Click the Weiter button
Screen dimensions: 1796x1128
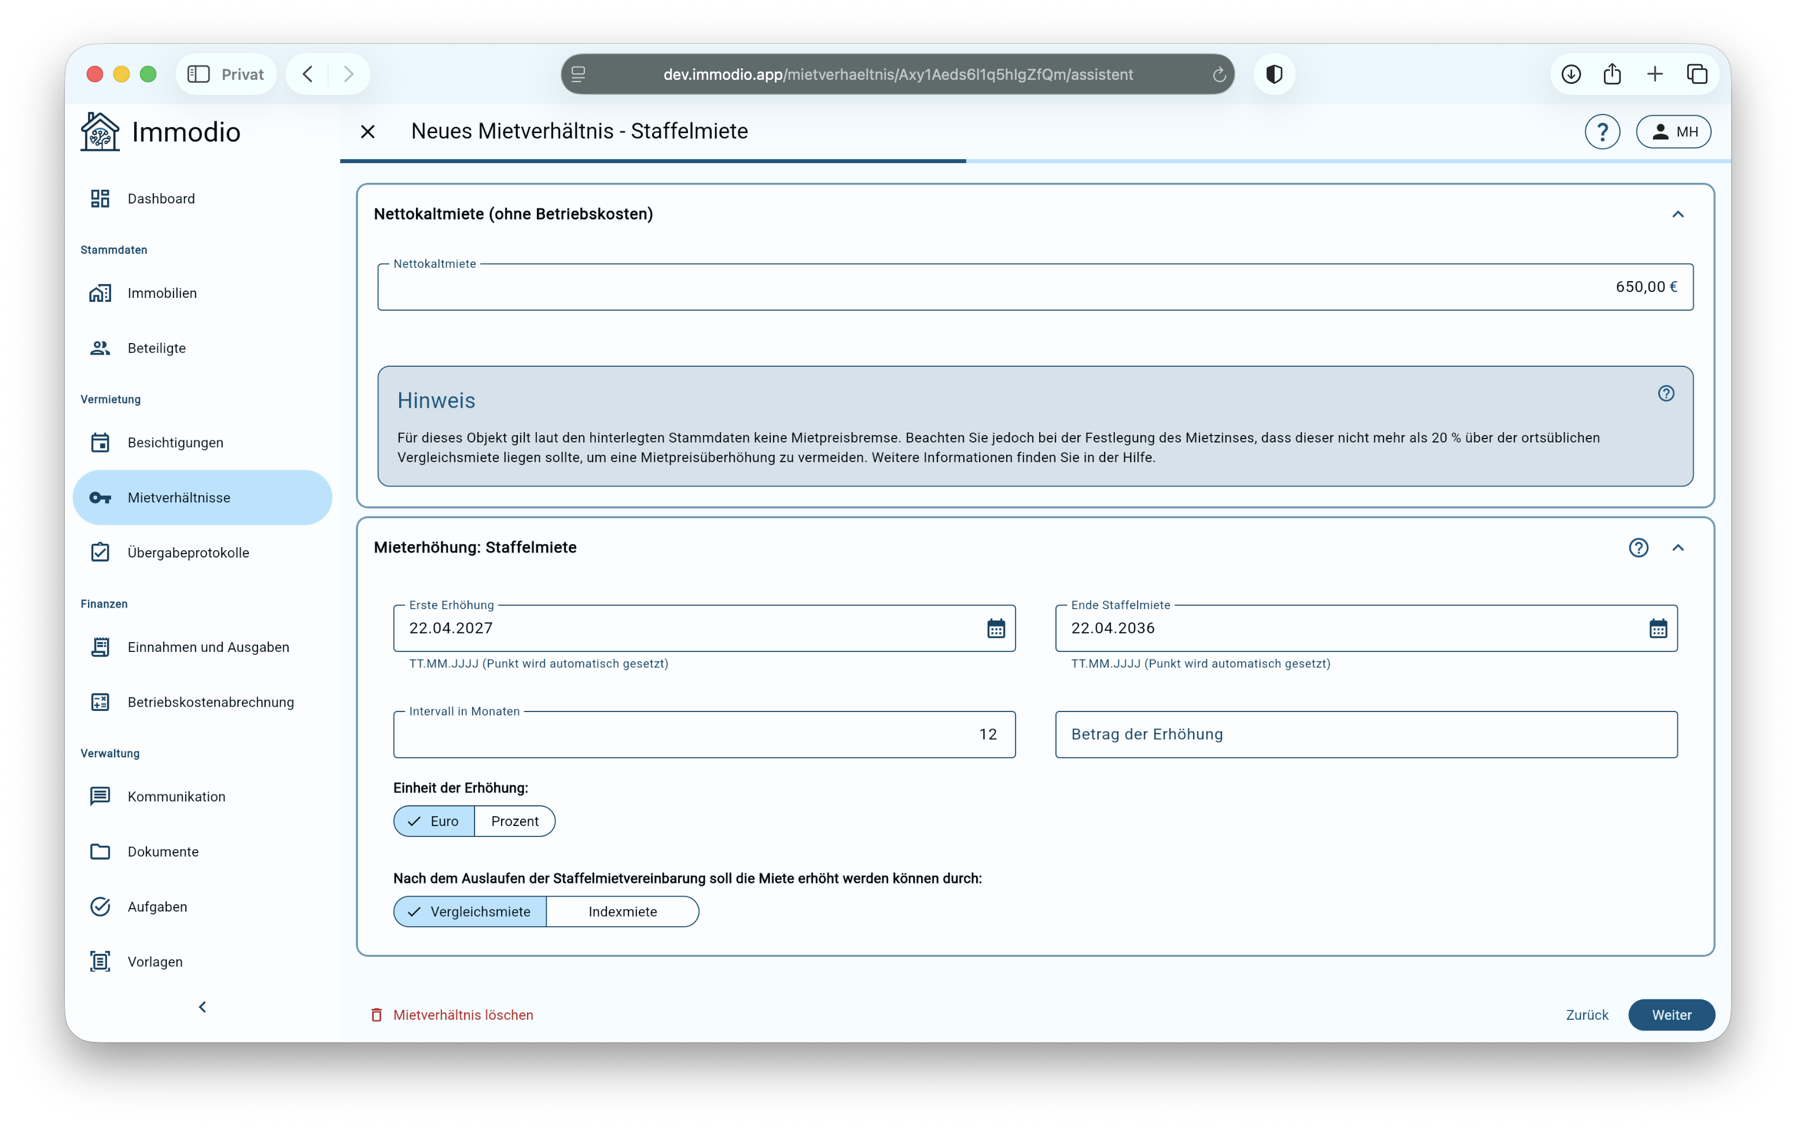pyautogui.click(x=1672, y=1015)
